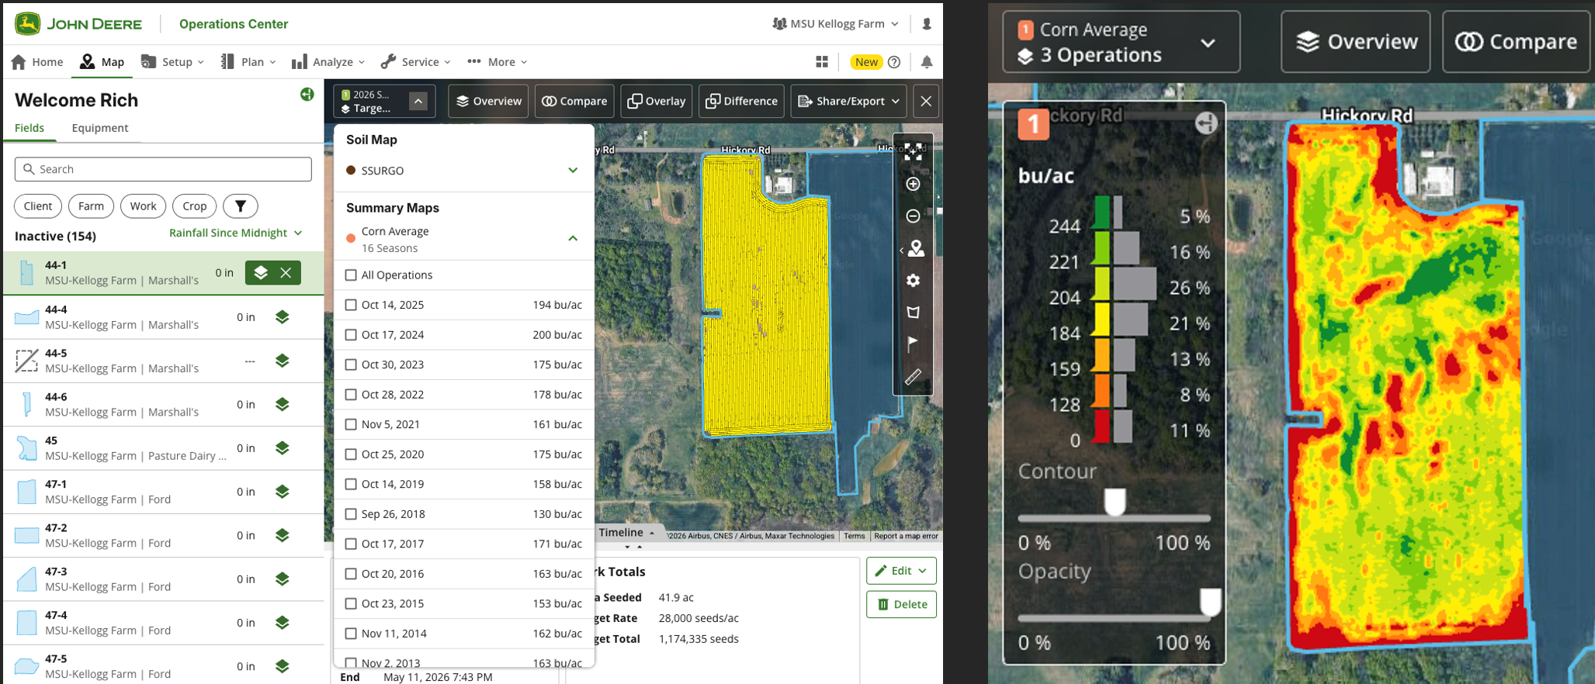Click the Opacity slider handle
Viewport: 1595px width, 684px height.
1210,602
